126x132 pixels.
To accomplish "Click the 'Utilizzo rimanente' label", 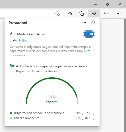I will pyautogui.click(x=27, y=118).
